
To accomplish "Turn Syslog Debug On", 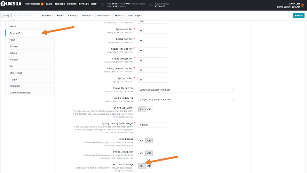I will 142,141.
